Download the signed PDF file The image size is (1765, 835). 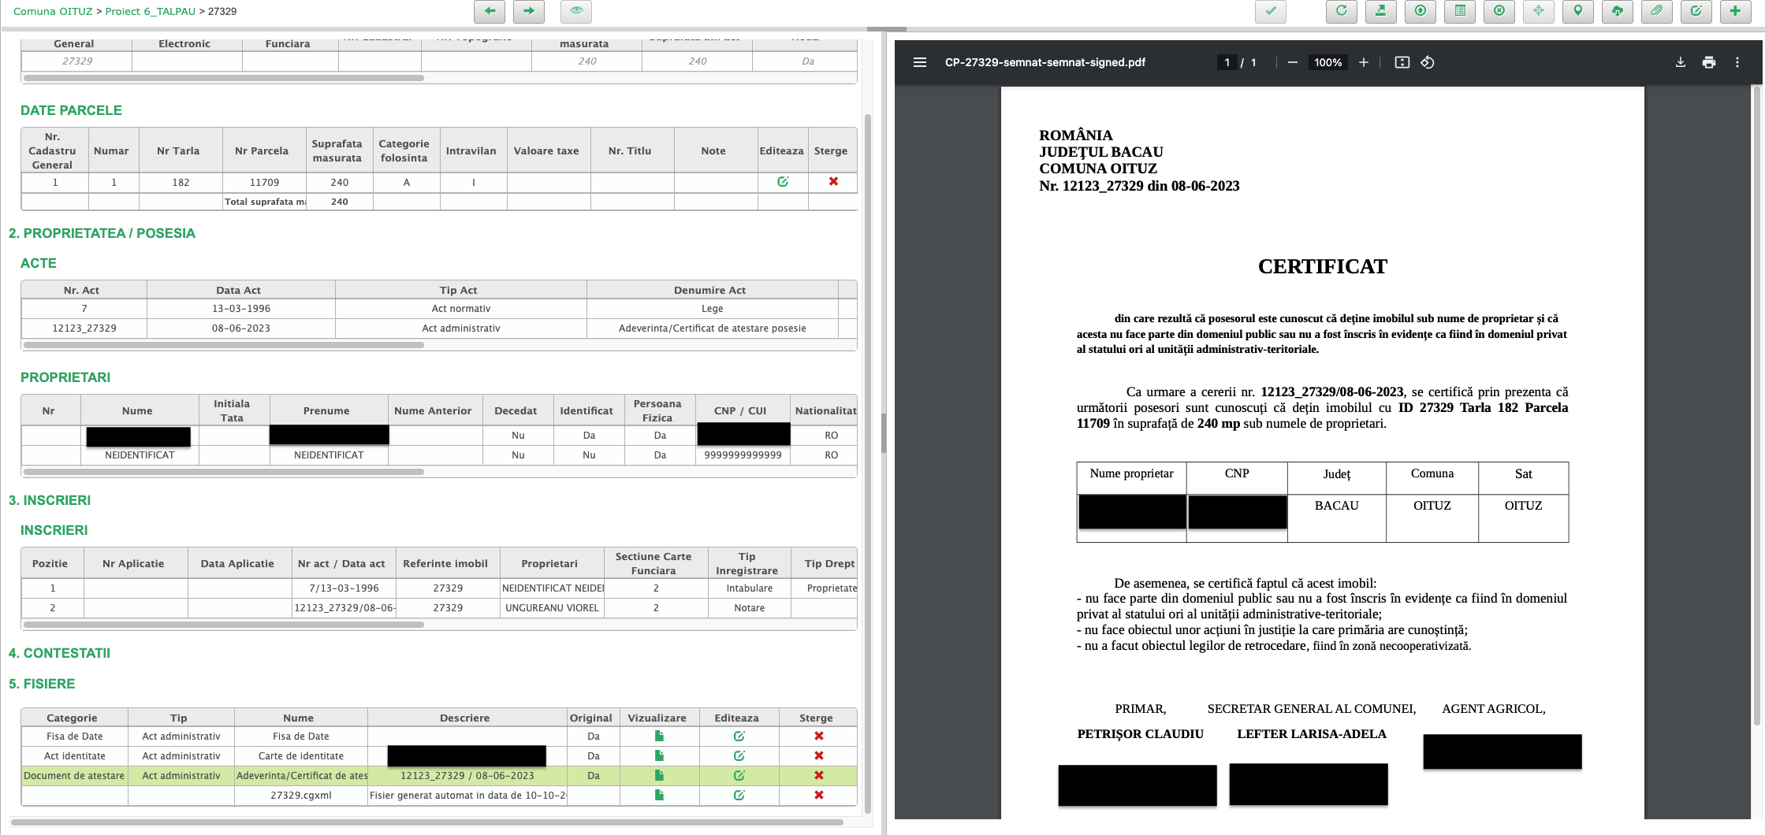[1681, 62]
